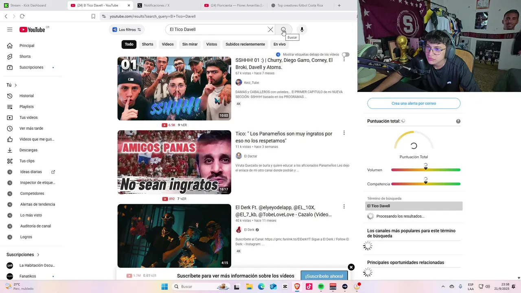The width and height of the screenshot is (521, 293).
Task: Open Los filtros dropdown
Action: [127, 29]
